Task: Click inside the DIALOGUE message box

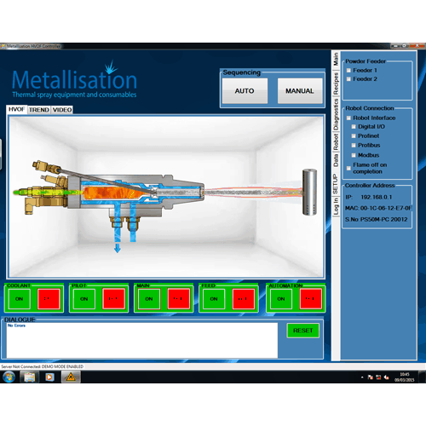Action: tap(142, 340)
